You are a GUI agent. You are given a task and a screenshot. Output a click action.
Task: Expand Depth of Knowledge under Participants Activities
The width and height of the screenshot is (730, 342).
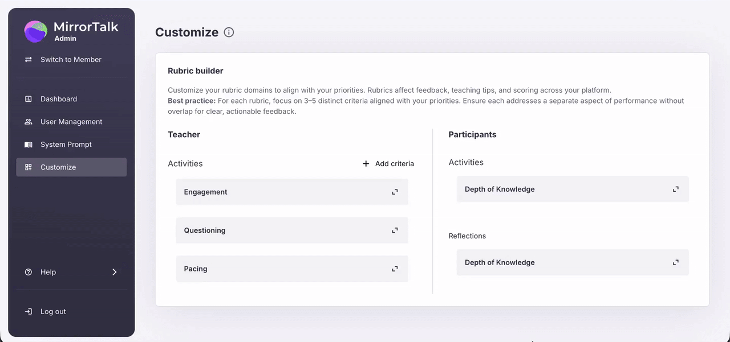(675, 188)
